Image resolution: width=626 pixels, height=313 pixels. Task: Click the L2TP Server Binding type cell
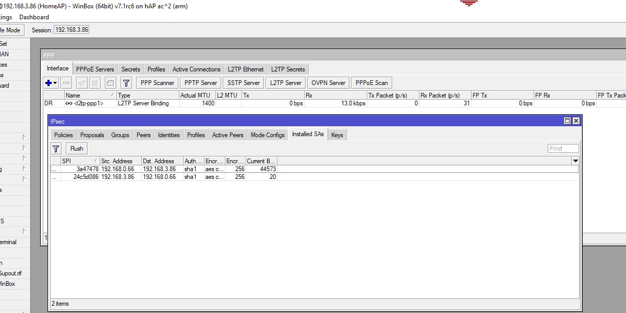coord(143,103)
